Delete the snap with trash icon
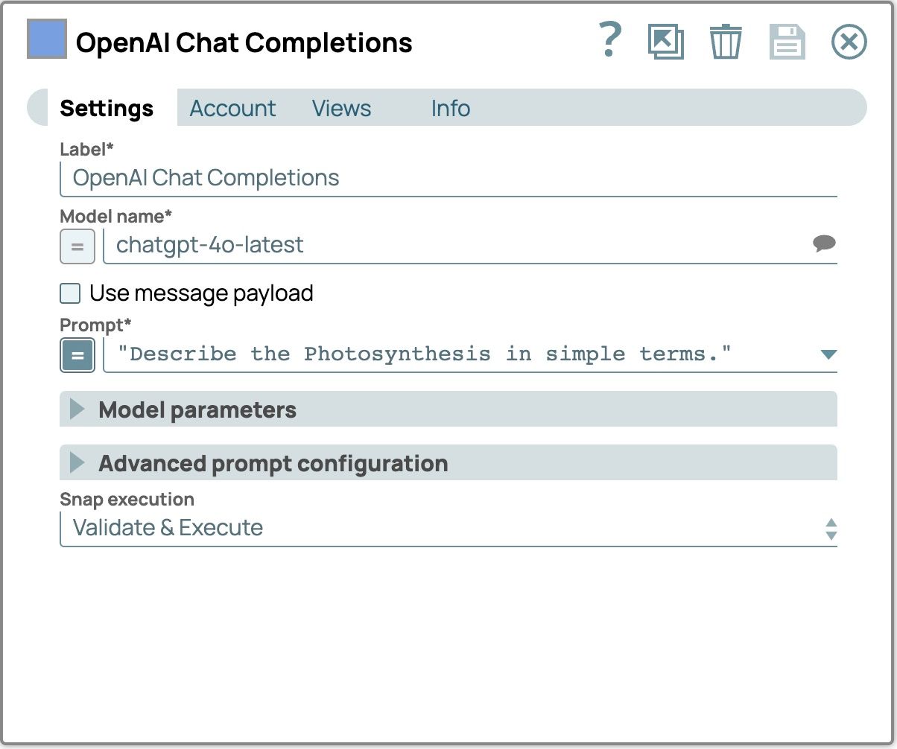The width and height of the screenshot is (897, 749). coord(725,42)
